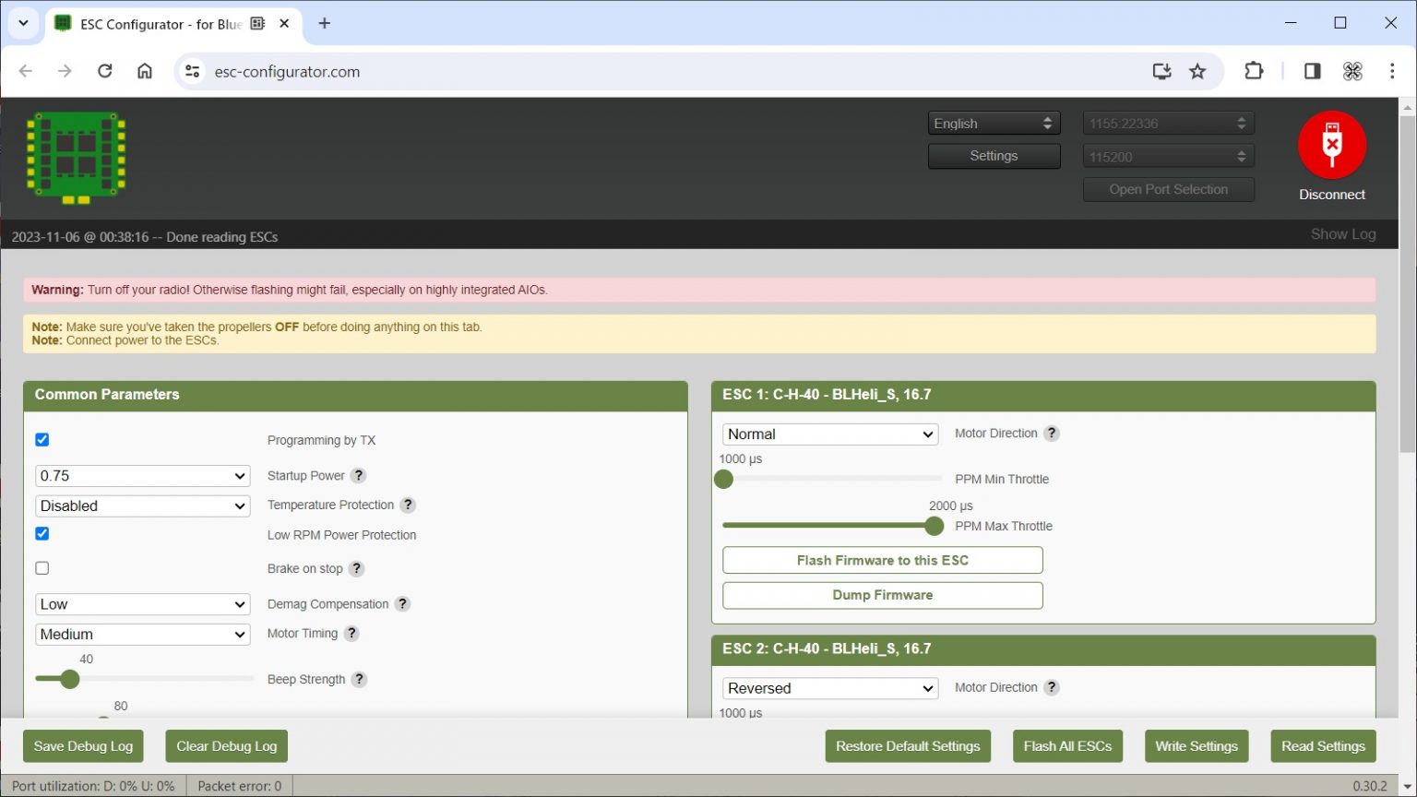Viewport: 1417px width, 797px height.
Task: Open serial port 1155:22336 dropdown
Action: (x=1169, y=123)
